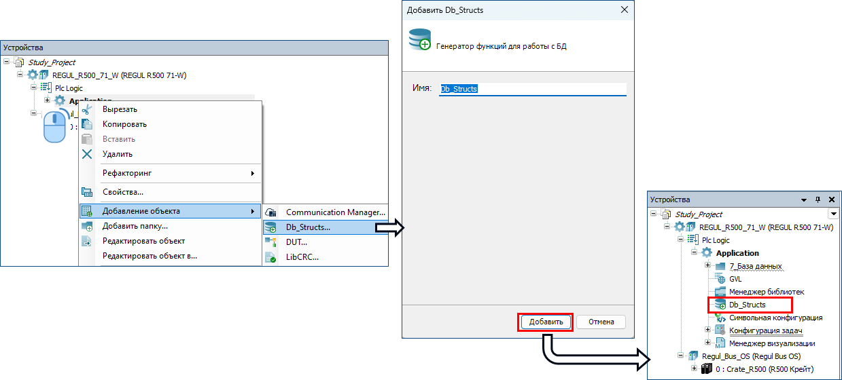This screenshot has height=380, width=842.
Task: Click the Менеджер библиотек icon in the tree
Action: 720,292
